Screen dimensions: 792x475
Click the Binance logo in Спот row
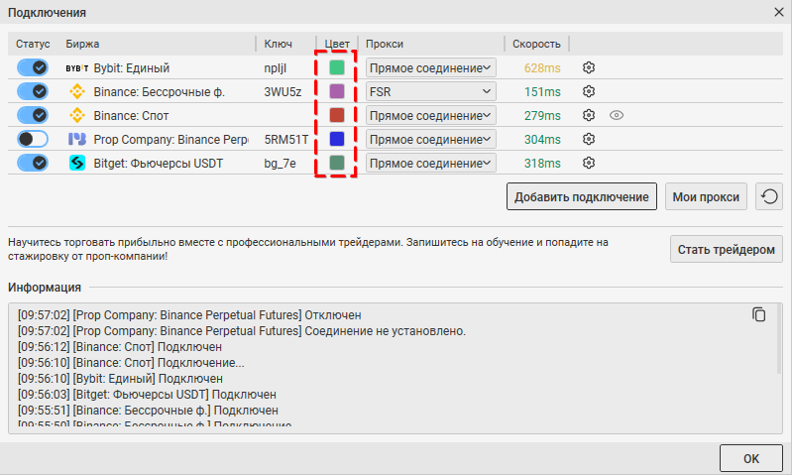coord(77,115)
